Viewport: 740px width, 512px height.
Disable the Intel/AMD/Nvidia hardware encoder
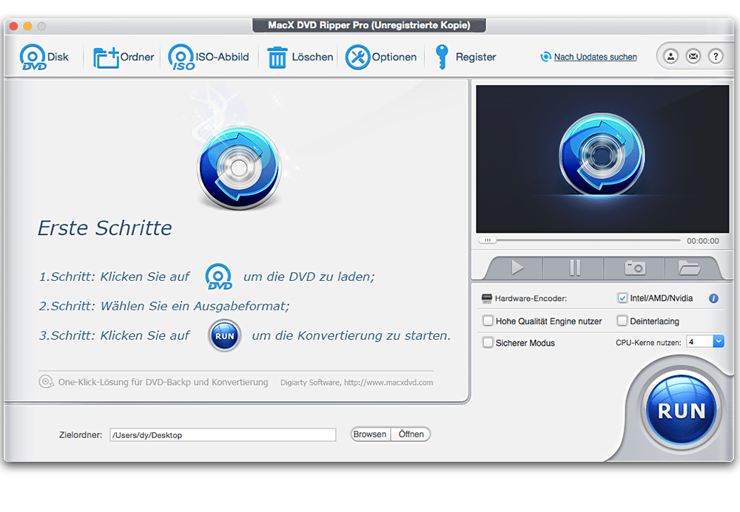coord(622,298)
